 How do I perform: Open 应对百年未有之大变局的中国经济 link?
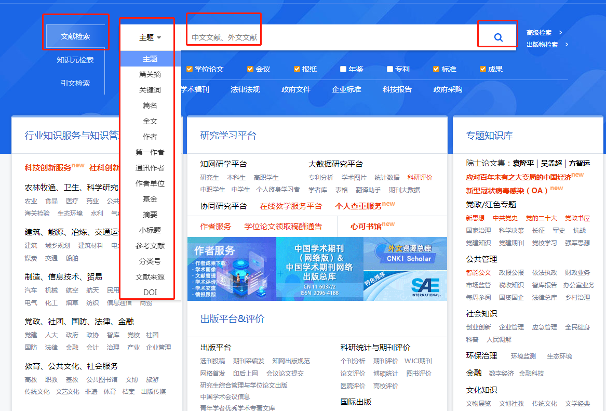(518, 177)
